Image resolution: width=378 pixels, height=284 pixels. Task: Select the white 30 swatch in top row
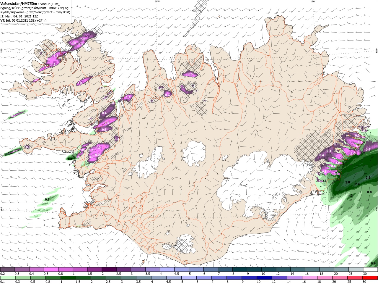coord(370,270)
